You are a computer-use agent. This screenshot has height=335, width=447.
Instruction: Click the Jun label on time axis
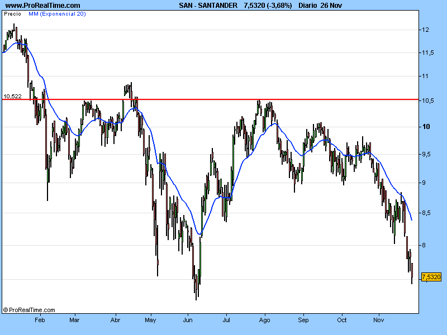coord(188,320)
